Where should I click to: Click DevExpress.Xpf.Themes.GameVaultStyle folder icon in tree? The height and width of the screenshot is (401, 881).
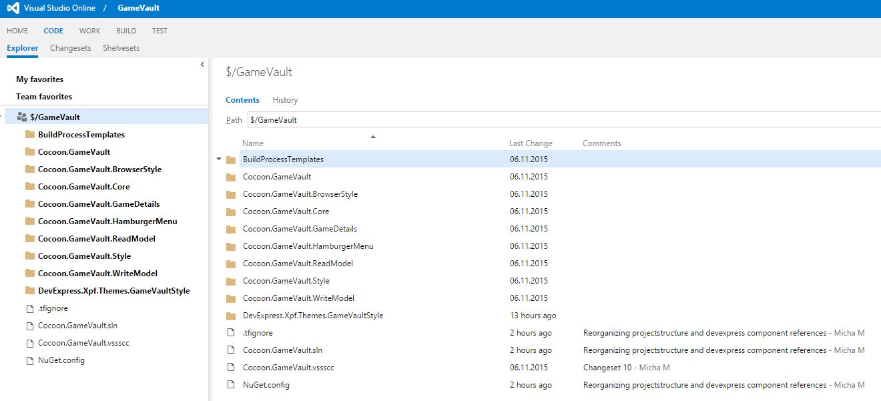(29, 291)
